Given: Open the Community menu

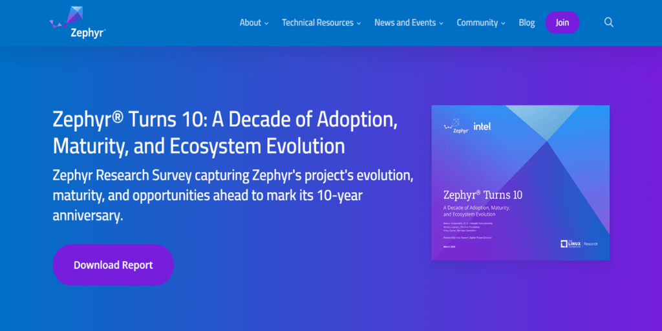Looking at the screenshot, I should (x=477, y=23).
